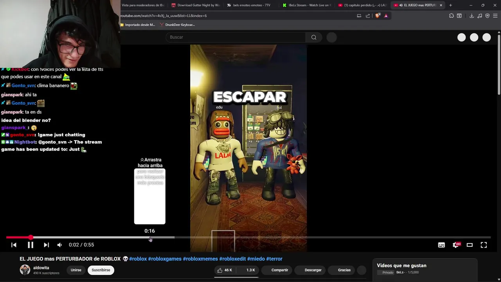501x282 pixels.
Task: Click the Unirse join button
Action: tap(76, 270)
